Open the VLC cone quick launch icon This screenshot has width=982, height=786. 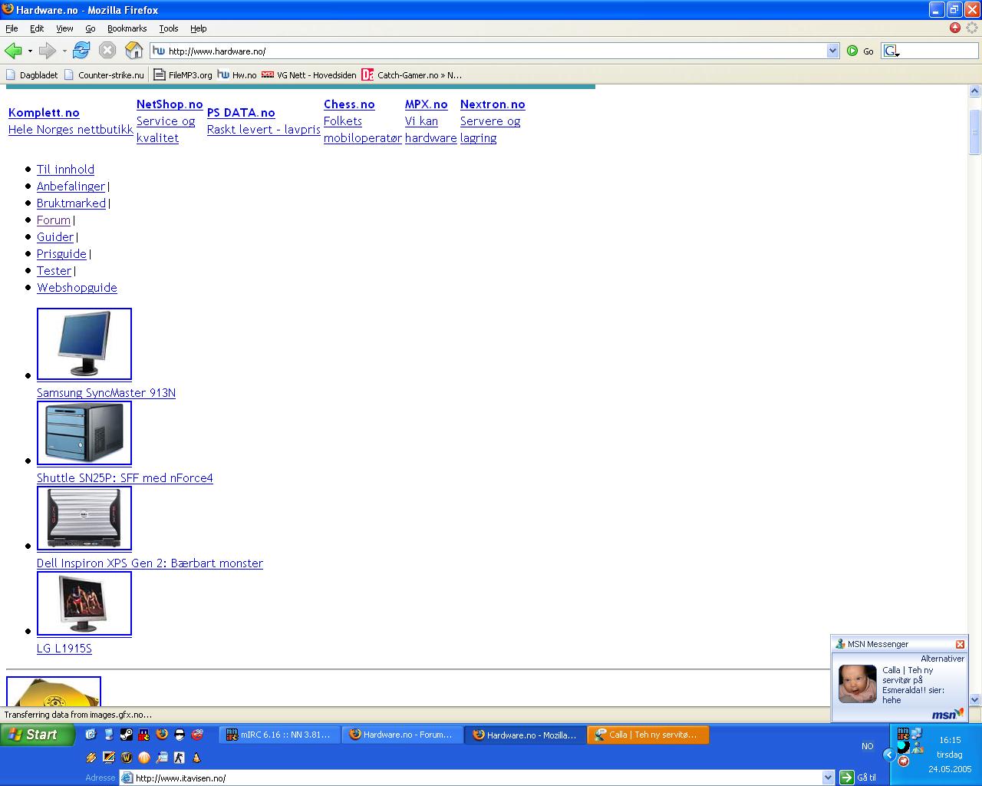click(196, 758)
